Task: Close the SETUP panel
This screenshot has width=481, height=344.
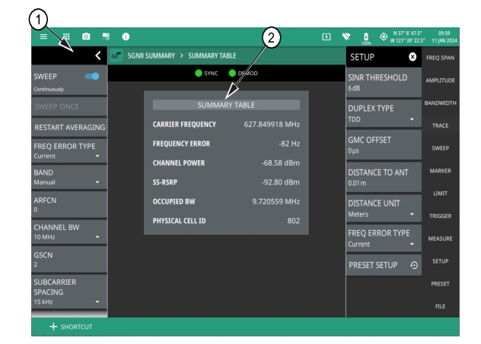Action: 413,57
